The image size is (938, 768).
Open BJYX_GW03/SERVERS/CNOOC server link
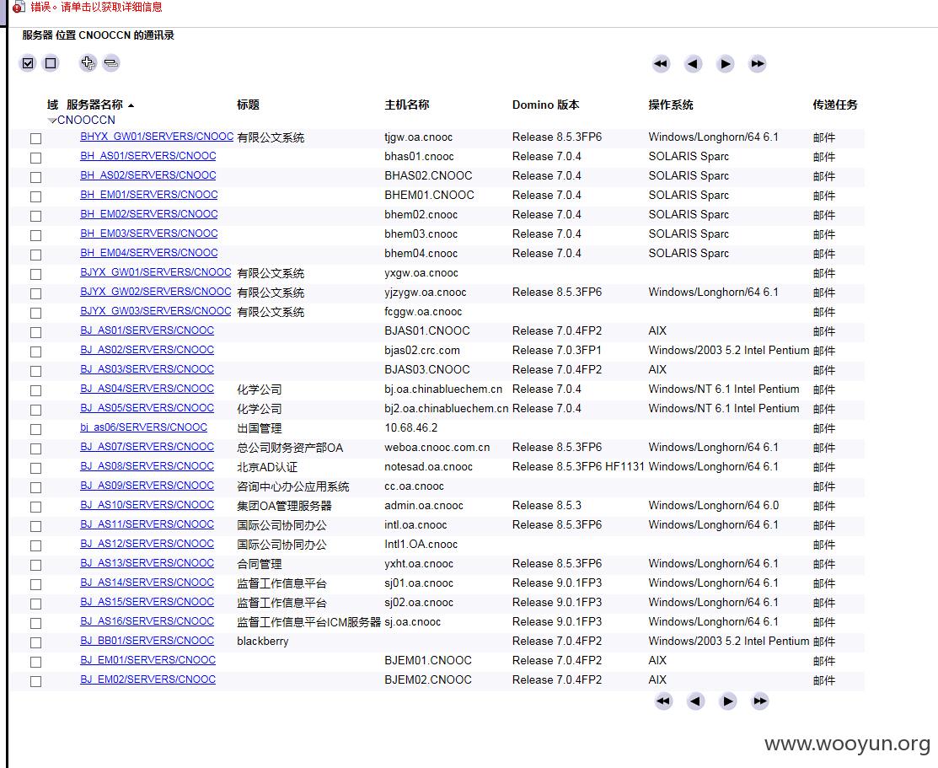(x=156, y=311)
